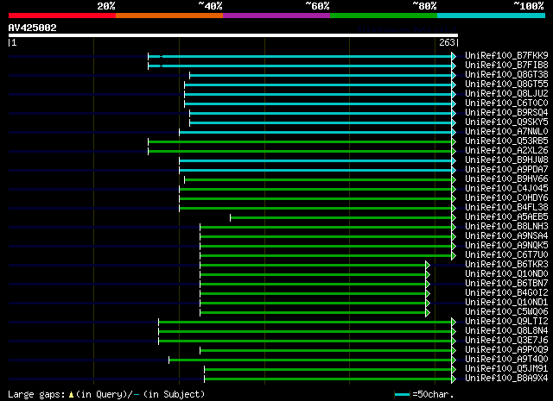Click the red 20% legend color segment
This screenshot has width=553, height=401.
click(x=62, y=16)
